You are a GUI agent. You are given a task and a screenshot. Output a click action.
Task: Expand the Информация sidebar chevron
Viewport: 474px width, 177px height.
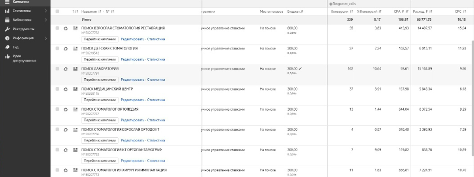(x=46, y=38)
